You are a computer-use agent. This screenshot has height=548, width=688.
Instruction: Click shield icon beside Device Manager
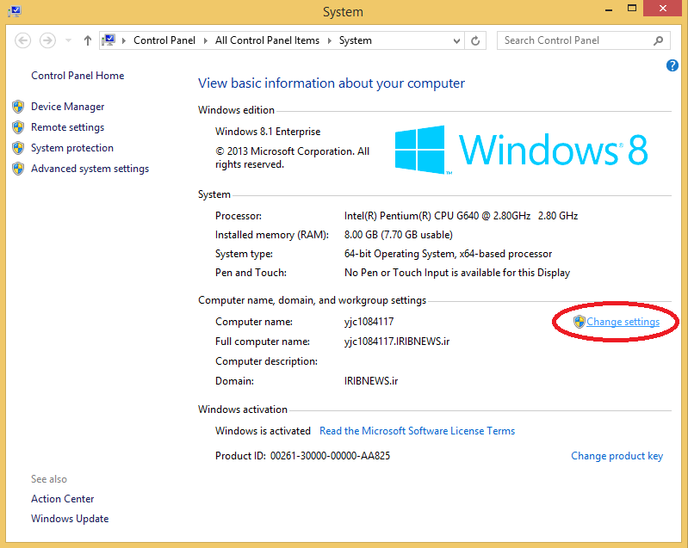coord(18,107)
